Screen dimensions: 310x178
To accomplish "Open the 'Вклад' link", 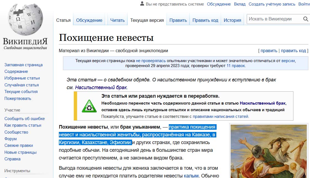I will coord(240,4).
